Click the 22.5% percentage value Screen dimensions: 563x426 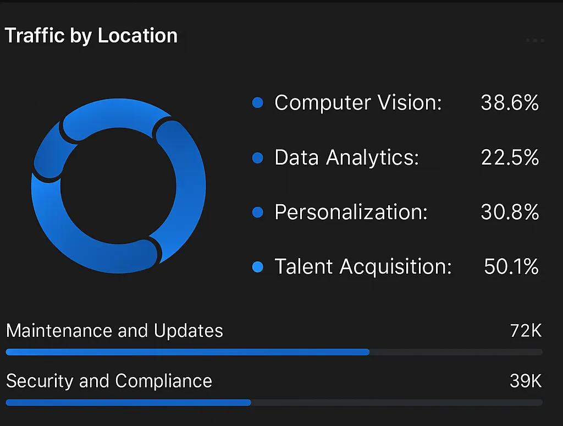(510, 158)
